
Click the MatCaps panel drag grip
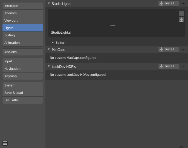click(x=184, y=50)
